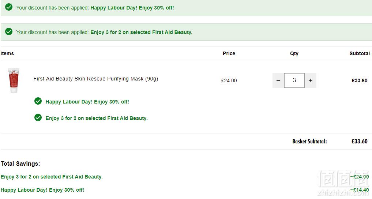Click item offer 'Enjoy 3 for 2 on selected First Aid Beauty.'
372x199 pixels.
tap(97, 119)
